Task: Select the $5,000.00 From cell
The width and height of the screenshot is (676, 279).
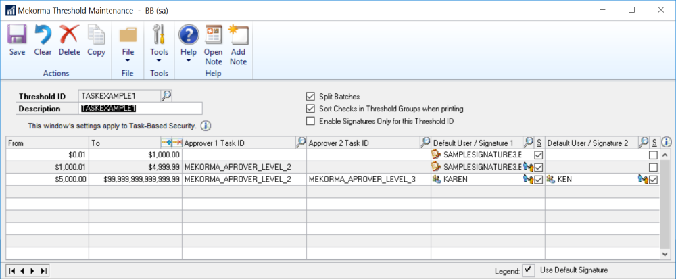Action: pos(47,180)
